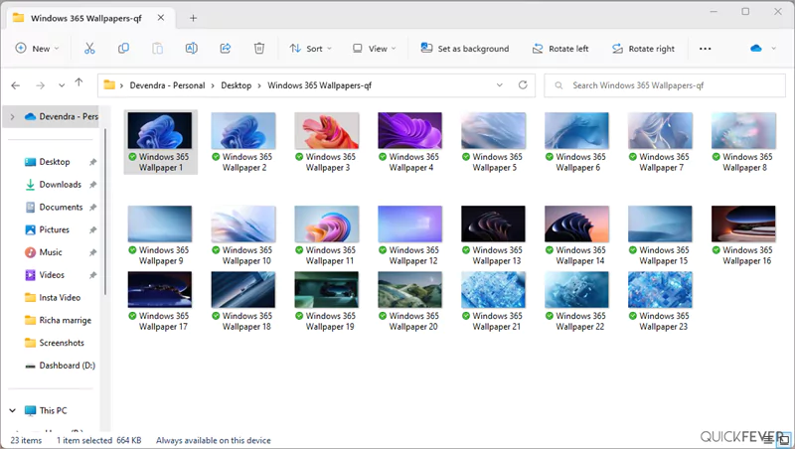Collapse the This PC tree node
795x449 pixels.
(x=13, y=411)
